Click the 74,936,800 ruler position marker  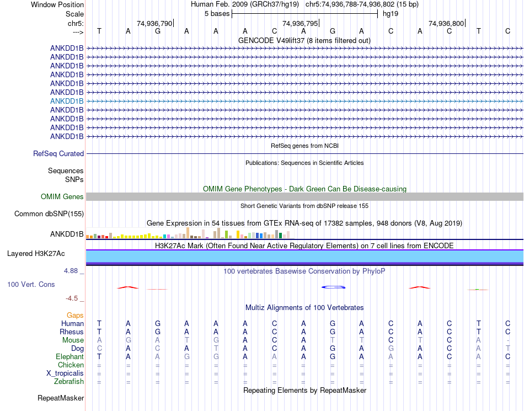446,23
